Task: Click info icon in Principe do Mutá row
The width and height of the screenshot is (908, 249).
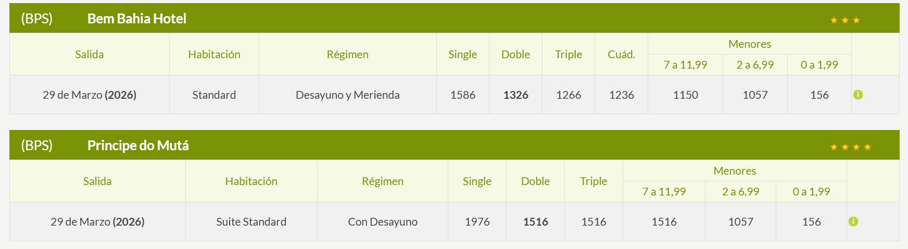Action: pyautogui.click(x=853, y=221)
